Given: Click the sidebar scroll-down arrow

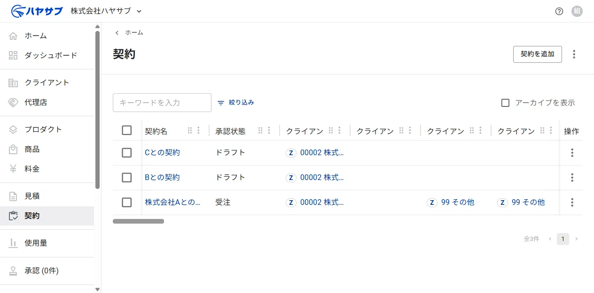Looking at the screenshot, I should pos(97,289).
